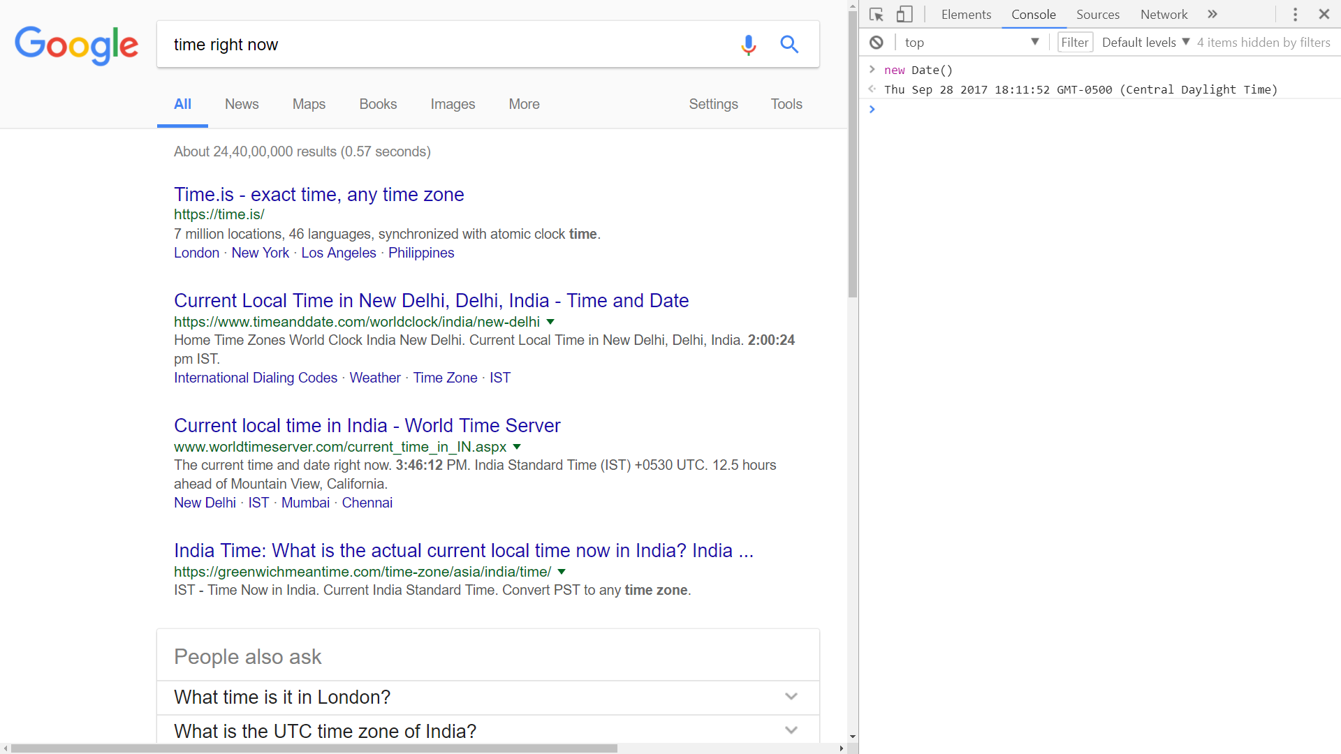Close the DevTools panel

pyautogui.click(x=1324, y=14)
